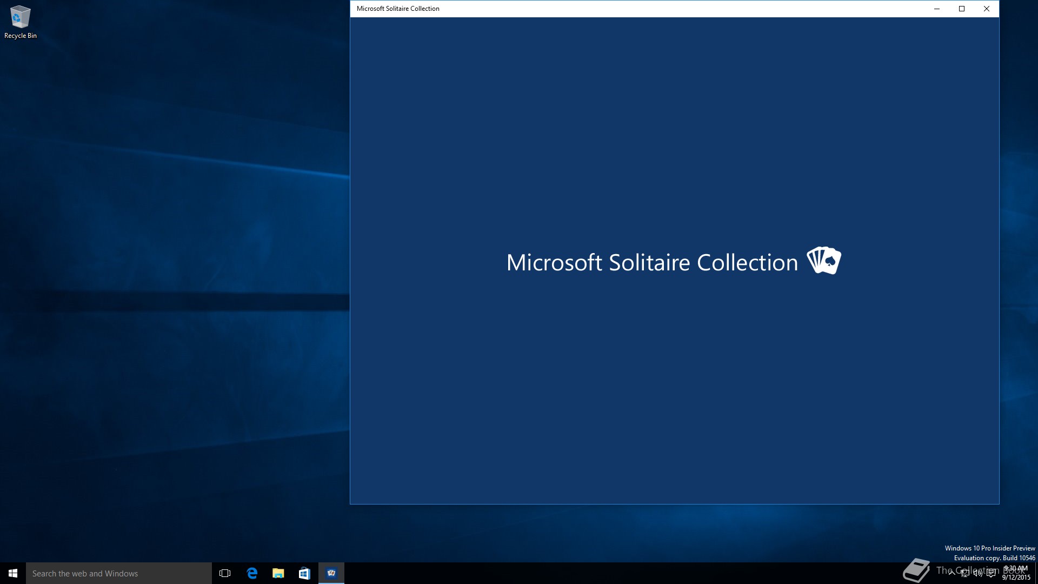This screenshot has width=1038, height=584.
Task: Open File Explorer from the taskbar
Action: click(278, 573)
